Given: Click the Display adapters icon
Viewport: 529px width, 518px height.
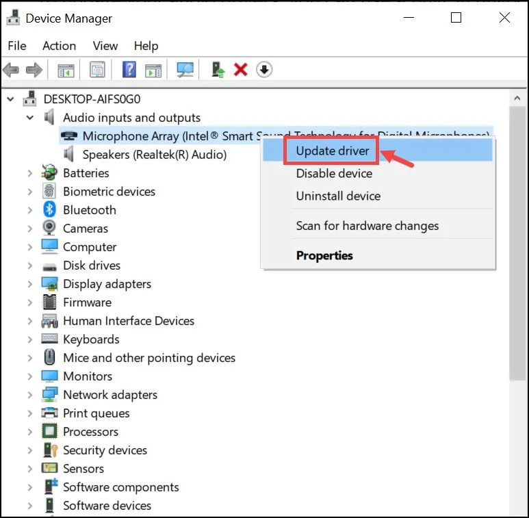Looking at the screenshot, I should point(49,283).
